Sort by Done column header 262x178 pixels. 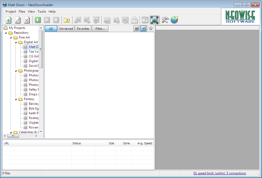[124, 143]
